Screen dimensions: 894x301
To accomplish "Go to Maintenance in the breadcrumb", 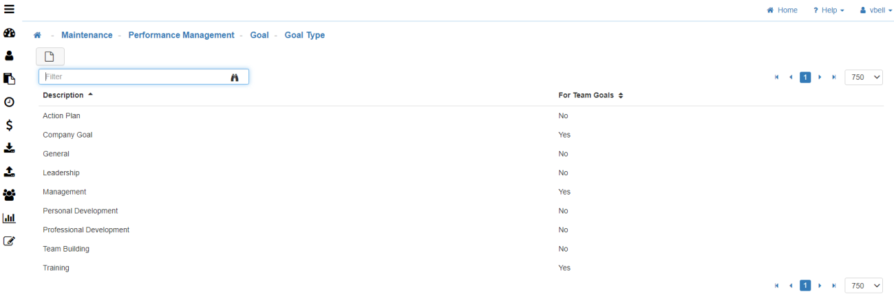I will [87, 35].
